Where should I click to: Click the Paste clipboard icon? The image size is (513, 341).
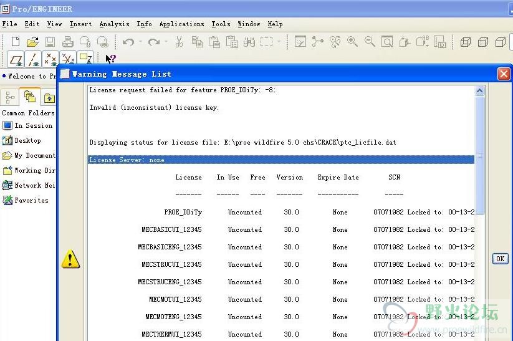click(214, 42)
